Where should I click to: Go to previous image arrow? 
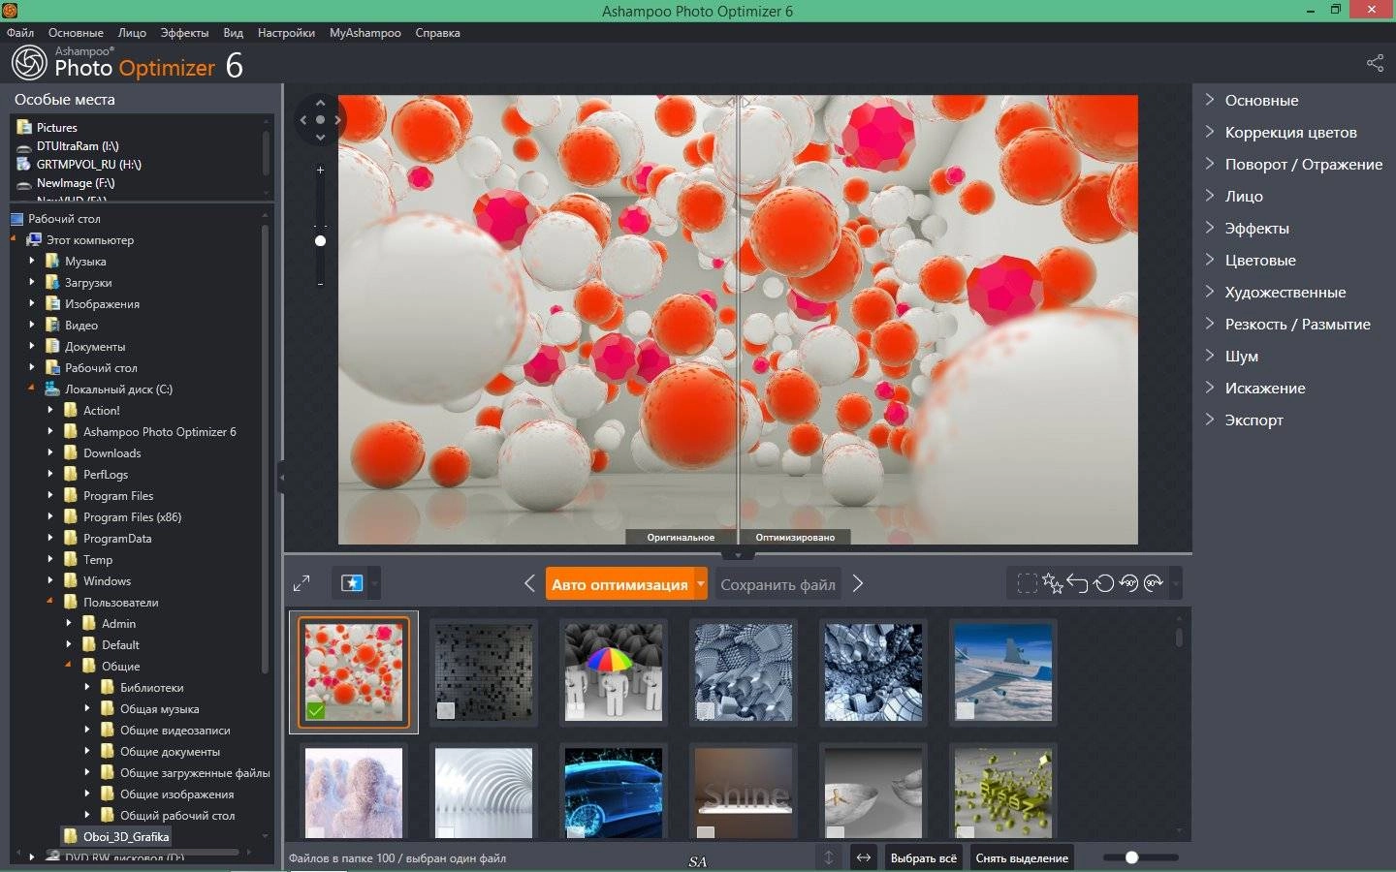click(529, 583)
